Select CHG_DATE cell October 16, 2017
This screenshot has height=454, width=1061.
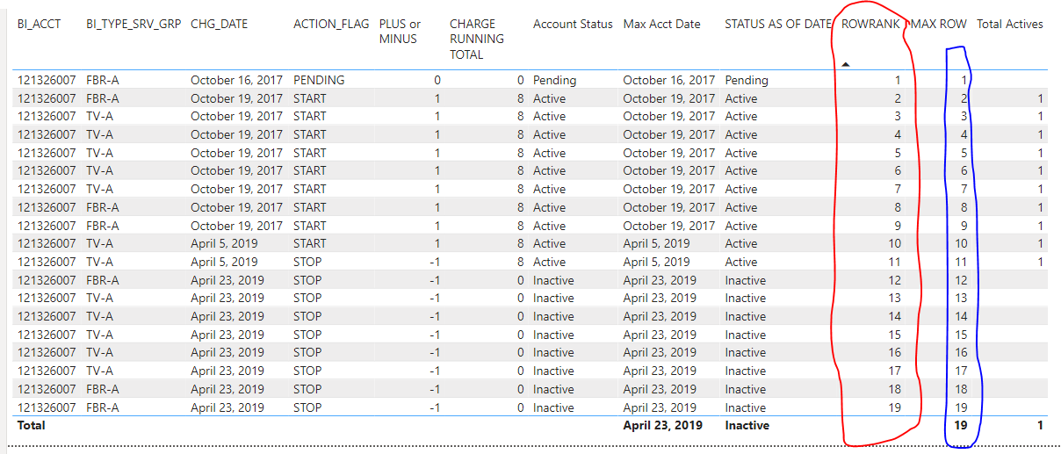tap(237, 80)
